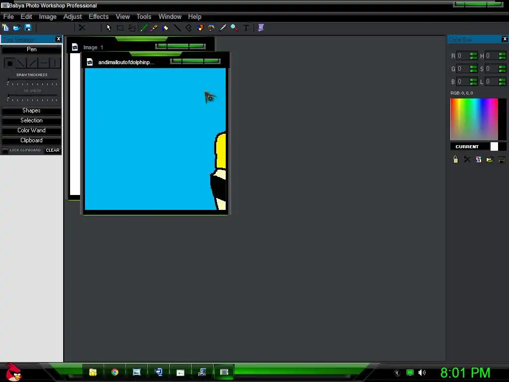Select the arrow pointer tool

[108, 28]
